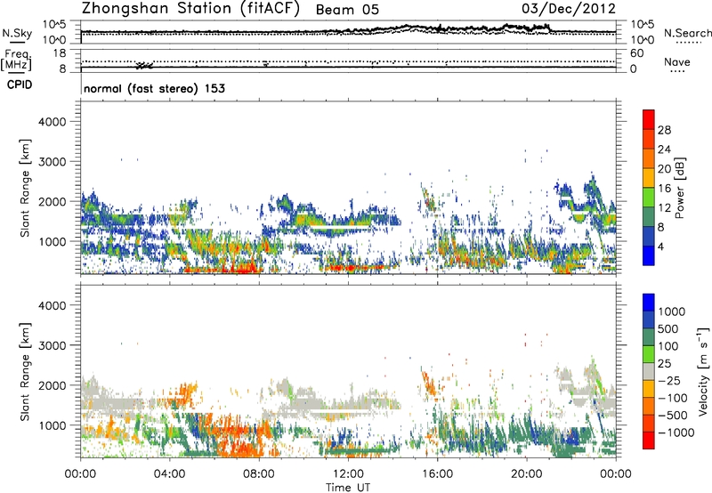This screenshot has width=712, height=493.
Task: Click the '16:00' time axis label
Action: [437, 474]
